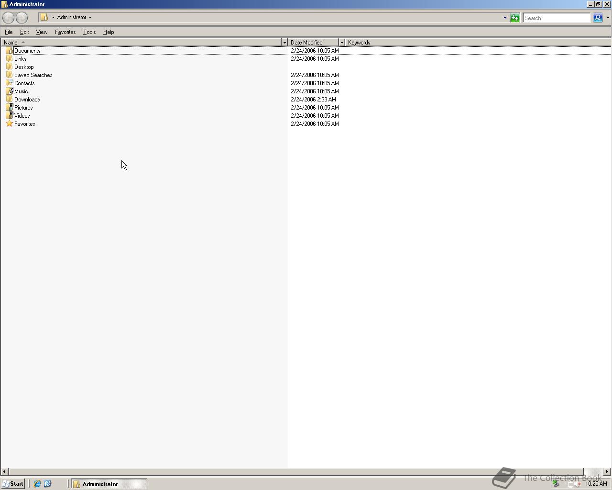The height and width of the screenshot is (490, 612).
Task: Open the View menu
Action: [42, 32]
